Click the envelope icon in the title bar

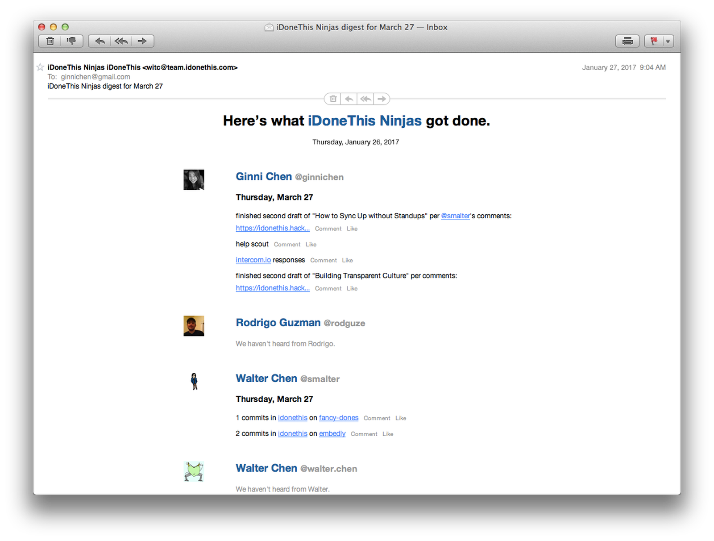pos(269,27)
